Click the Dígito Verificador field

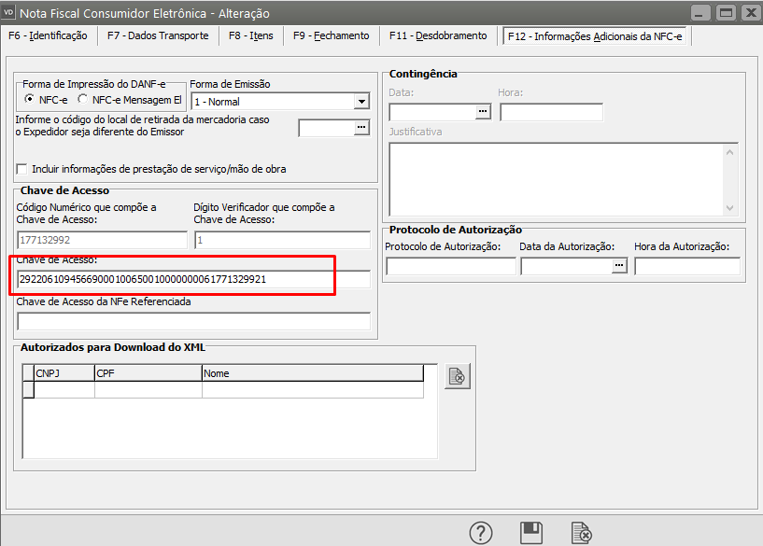(x=282, y=240)
